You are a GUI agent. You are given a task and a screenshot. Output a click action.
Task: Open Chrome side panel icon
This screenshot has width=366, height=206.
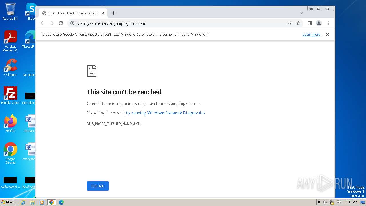[309, 23]
